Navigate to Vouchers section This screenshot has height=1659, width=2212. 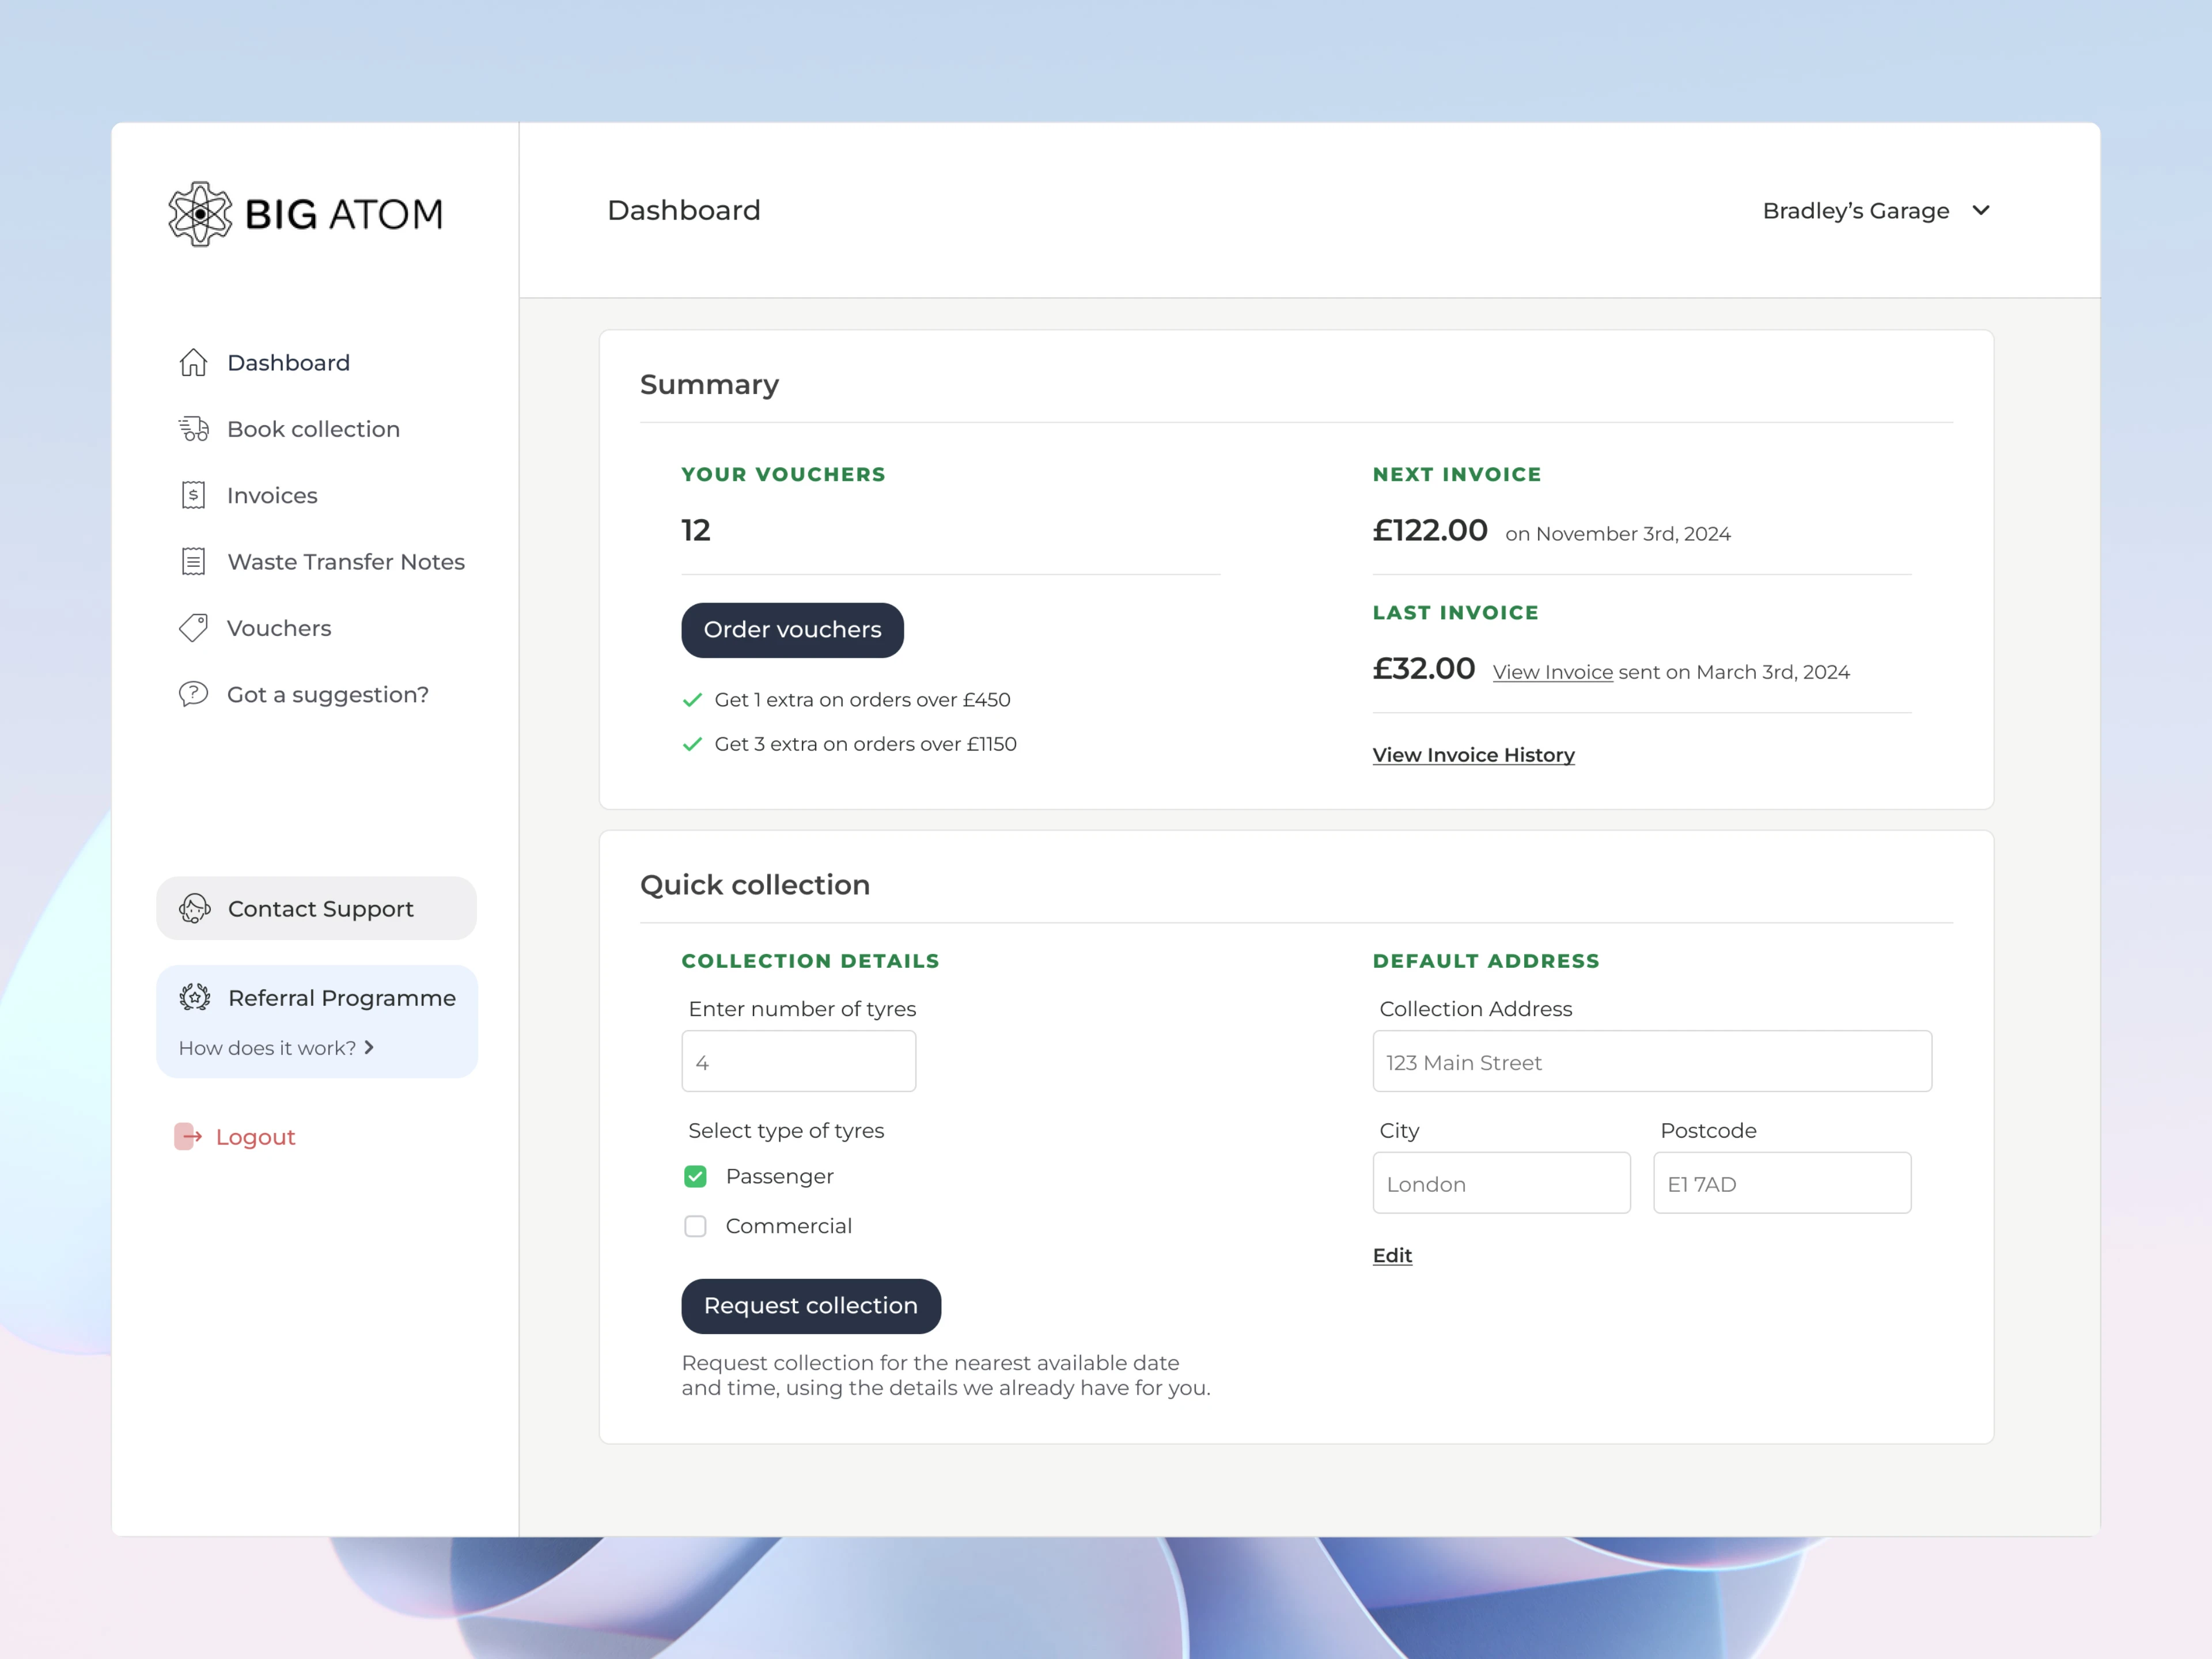[279, 628]
